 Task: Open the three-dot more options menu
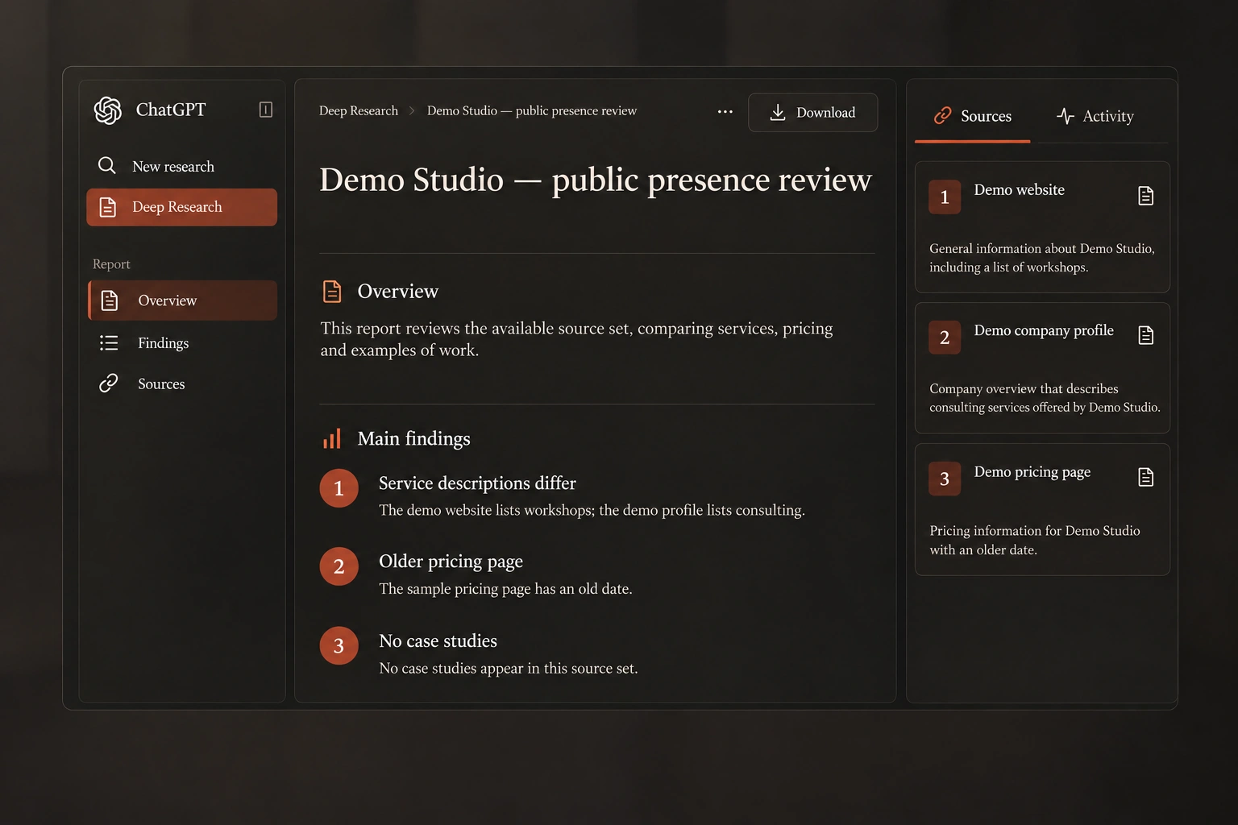coord(725,112)
